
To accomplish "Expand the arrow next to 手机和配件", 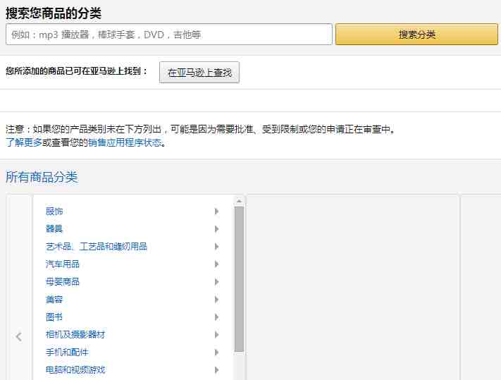I will tap(216, 353).
